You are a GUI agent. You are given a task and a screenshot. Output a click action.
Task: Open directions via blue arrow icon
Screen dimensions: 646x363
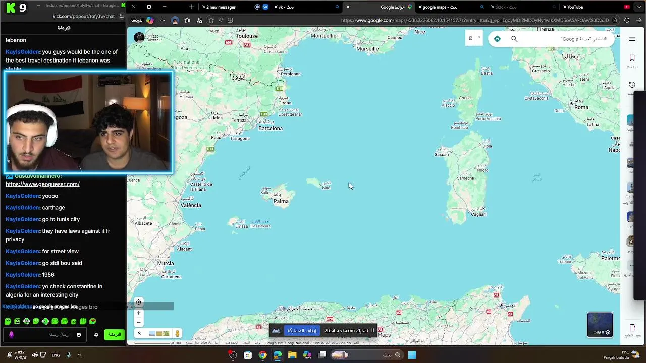(x=497, y=39)
